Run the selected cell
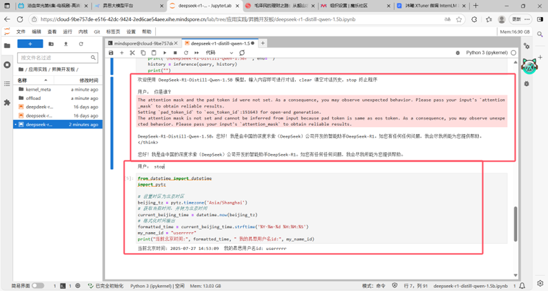Screen dimensions: 548x291 pos(165,53)
